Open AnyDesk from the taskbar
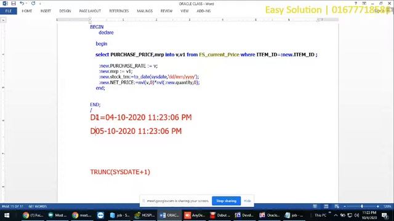Screen dimensions: 394x221 pyautogui.click(x=195, y=215)
